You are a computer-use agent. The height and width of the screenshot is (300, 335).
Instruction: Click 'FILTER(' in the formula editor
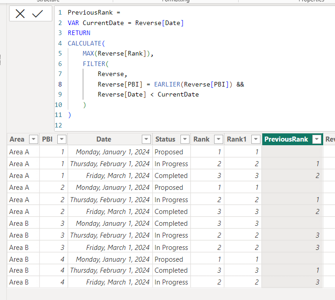tap(96, 64)
